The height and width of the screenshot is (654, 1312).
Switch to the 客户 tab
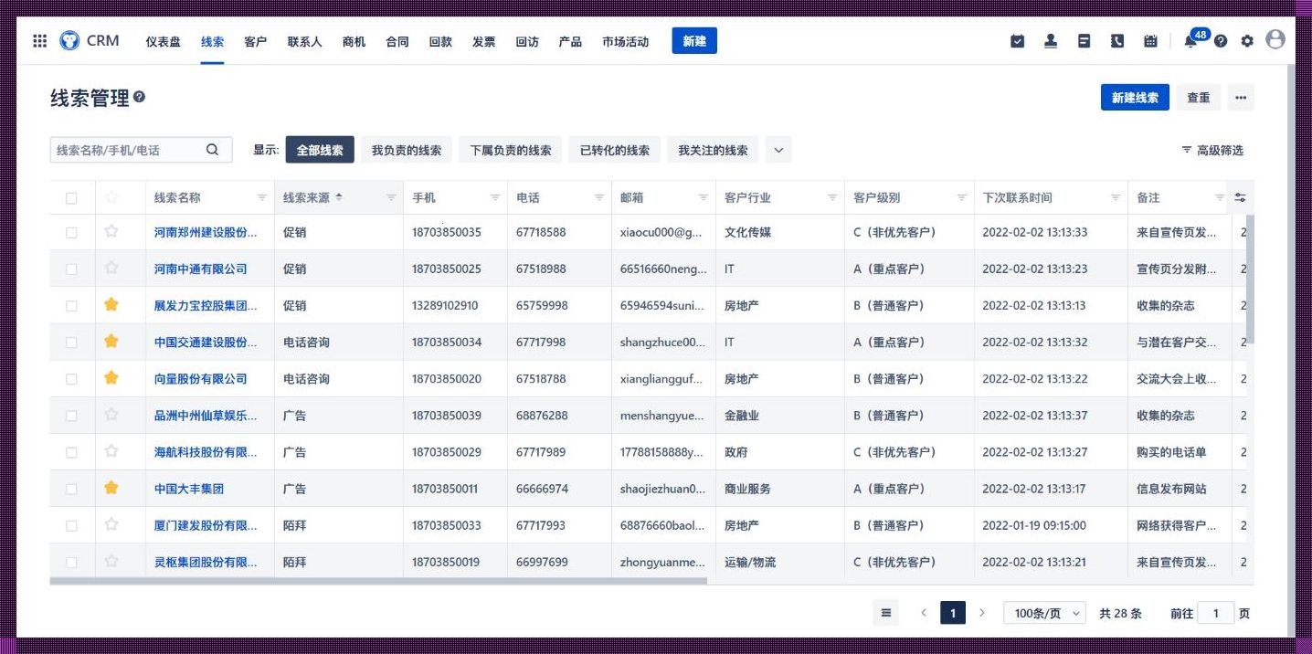(x=255, y=41)
